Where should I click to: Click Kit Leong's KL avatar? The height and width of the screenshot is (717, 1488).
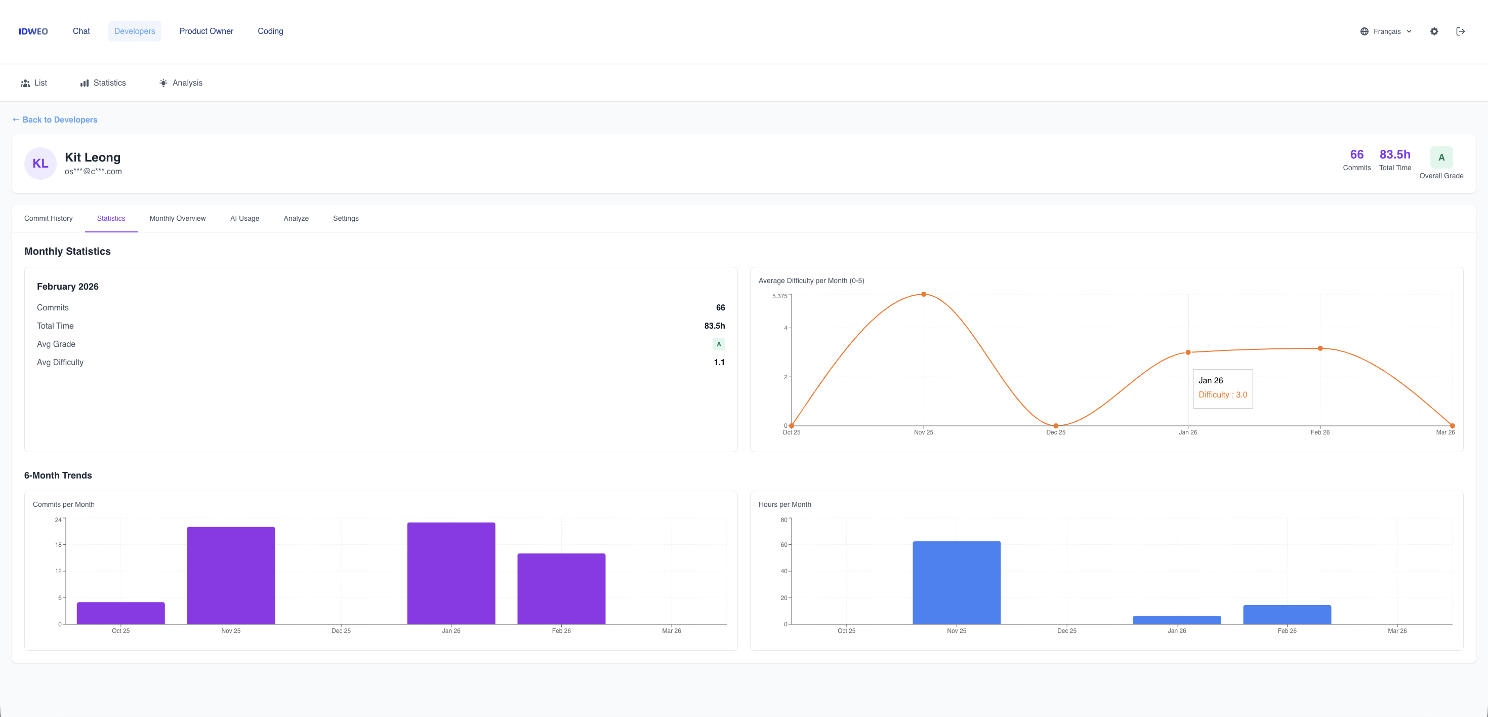click(40, 163)
